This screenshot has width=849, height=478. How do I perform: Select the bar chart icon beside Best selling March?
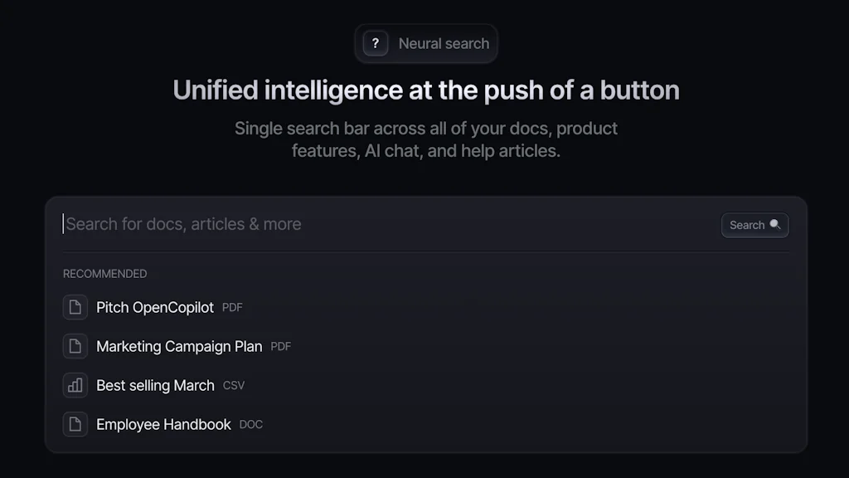[75, 385]
